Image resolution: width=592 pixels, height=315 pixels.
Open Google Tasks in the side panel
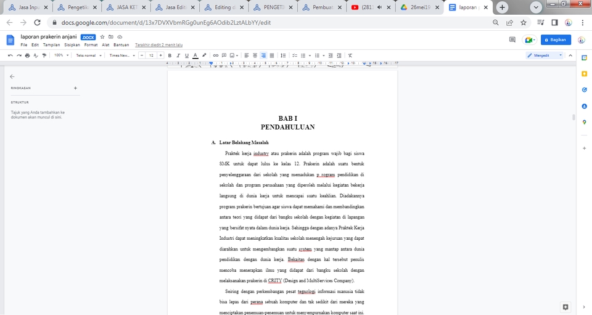[584, 90]
